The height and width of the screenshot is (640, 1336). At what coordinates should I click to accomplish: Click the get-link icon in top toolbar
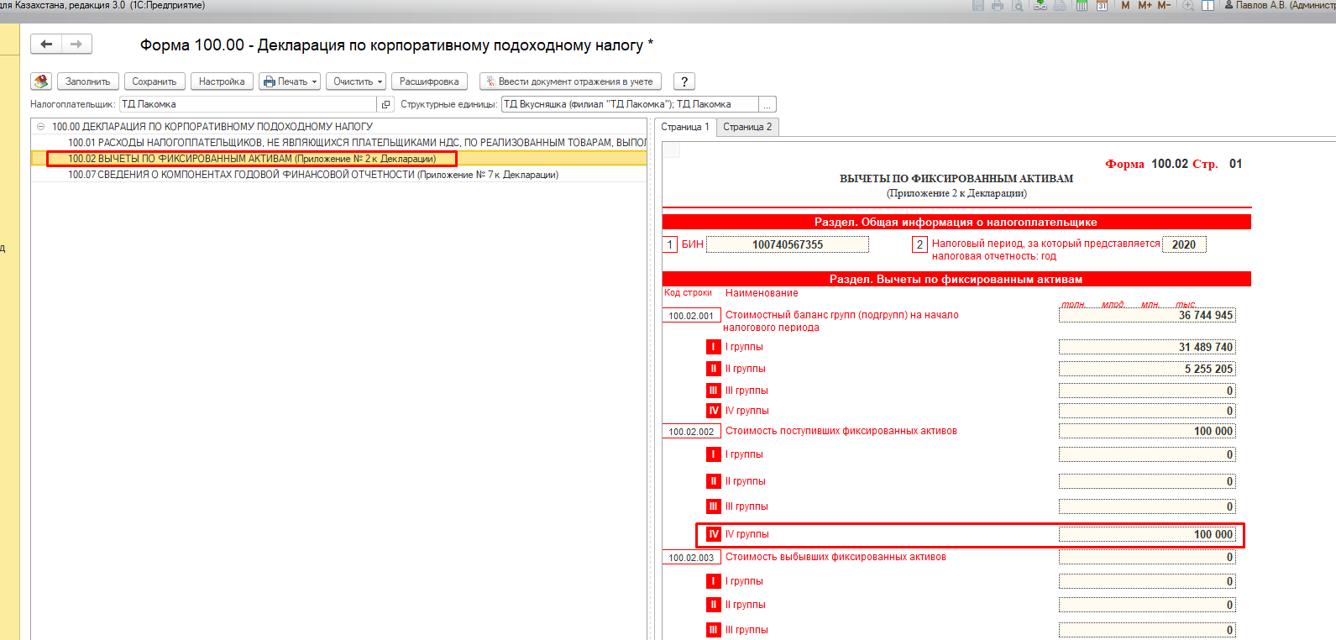tap(1040, 5)
